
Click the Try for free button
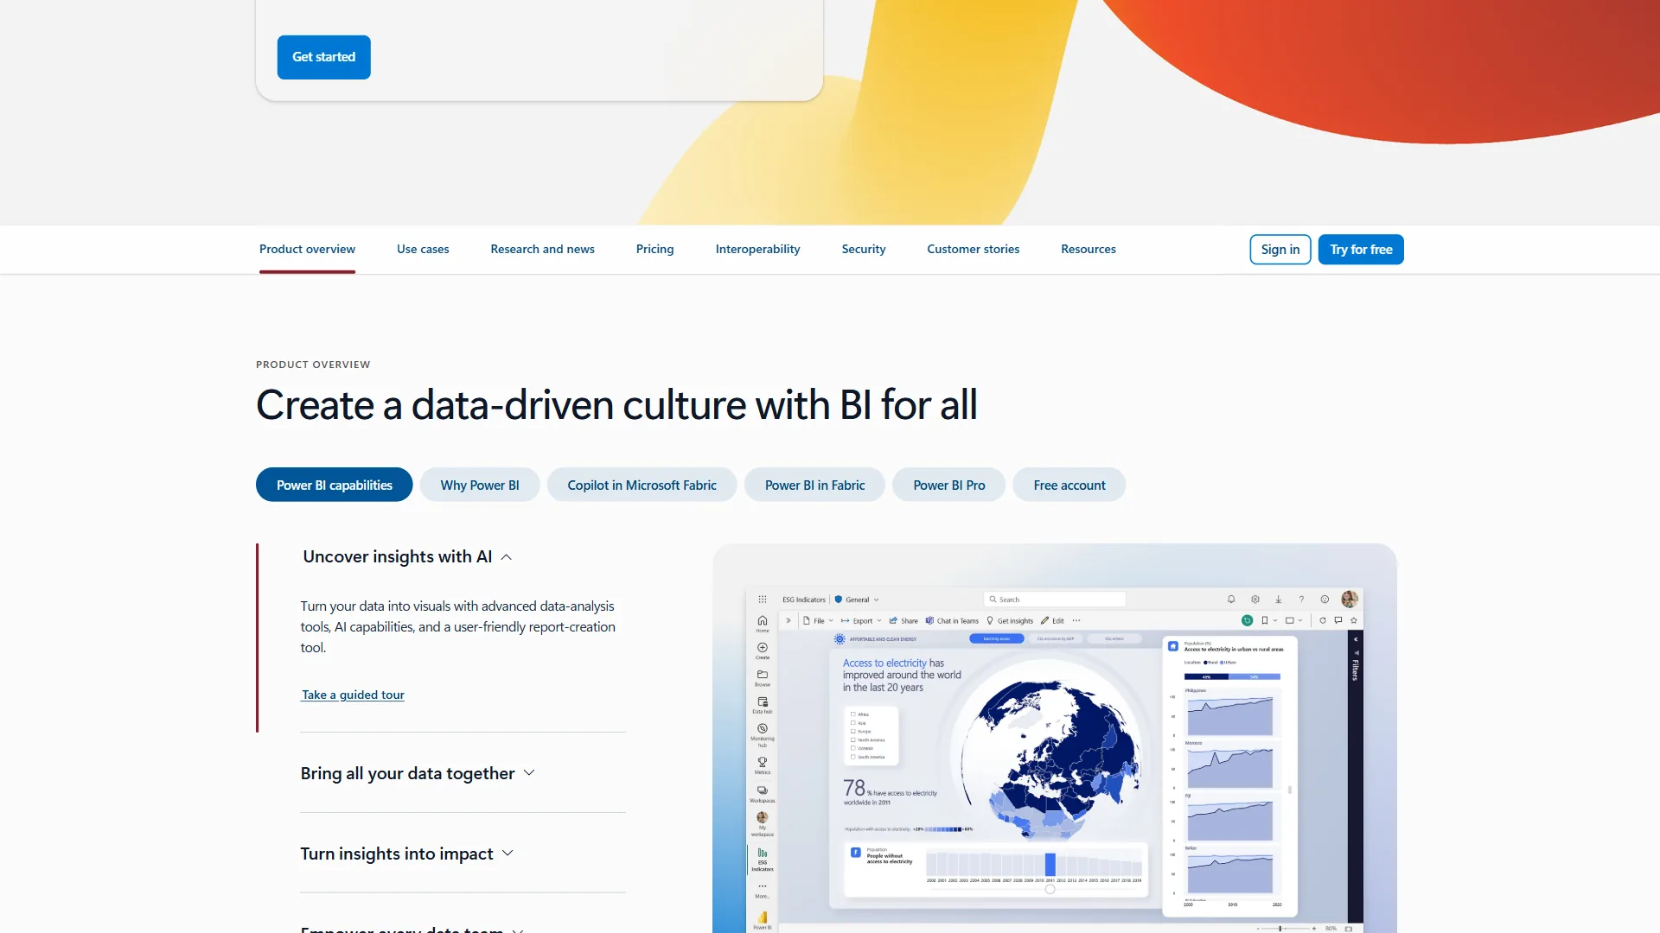[1361, 250]
